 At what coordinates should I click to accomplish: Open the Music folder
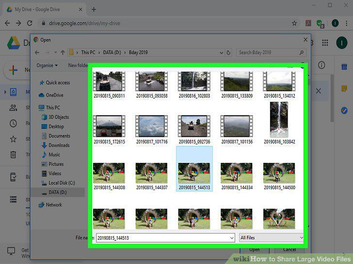click(x=51, y=155)
